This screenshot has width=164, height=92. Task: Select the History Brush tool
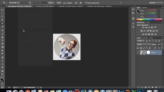point(2,40)
